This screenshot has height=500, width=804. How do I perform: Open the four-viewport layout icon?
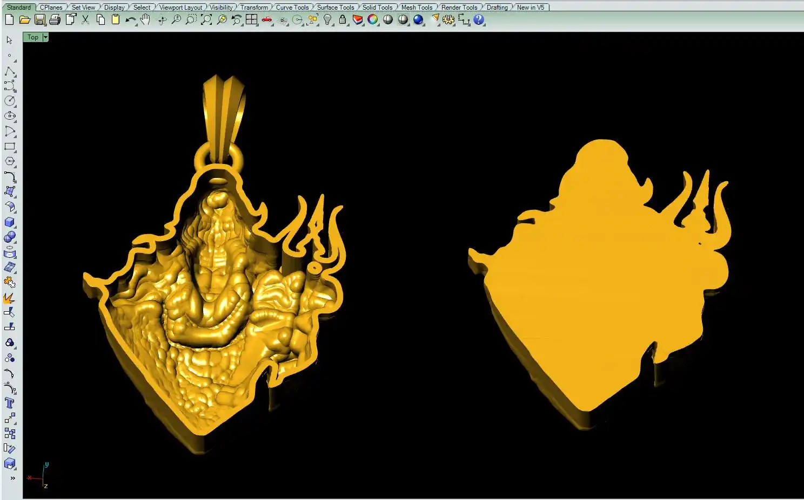[x=252, y=20]
